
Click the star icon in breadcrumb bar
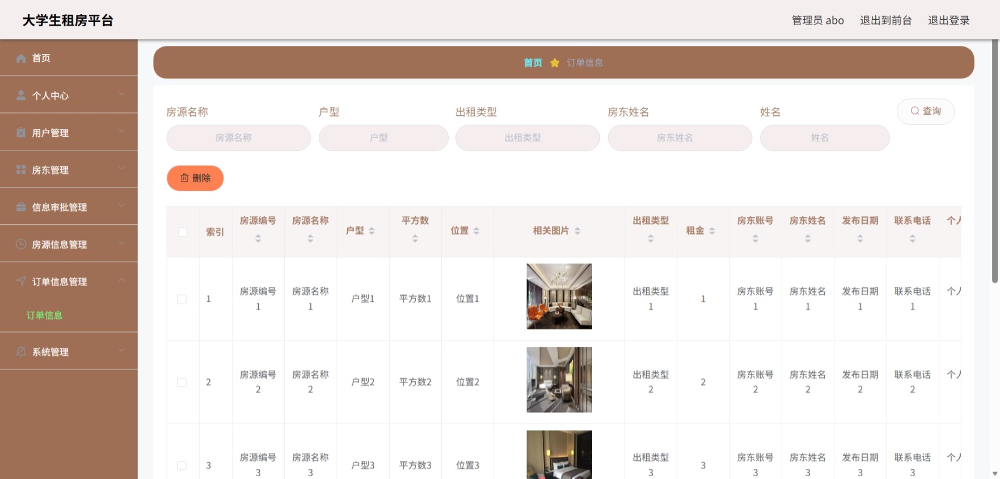tap(555, 62)
